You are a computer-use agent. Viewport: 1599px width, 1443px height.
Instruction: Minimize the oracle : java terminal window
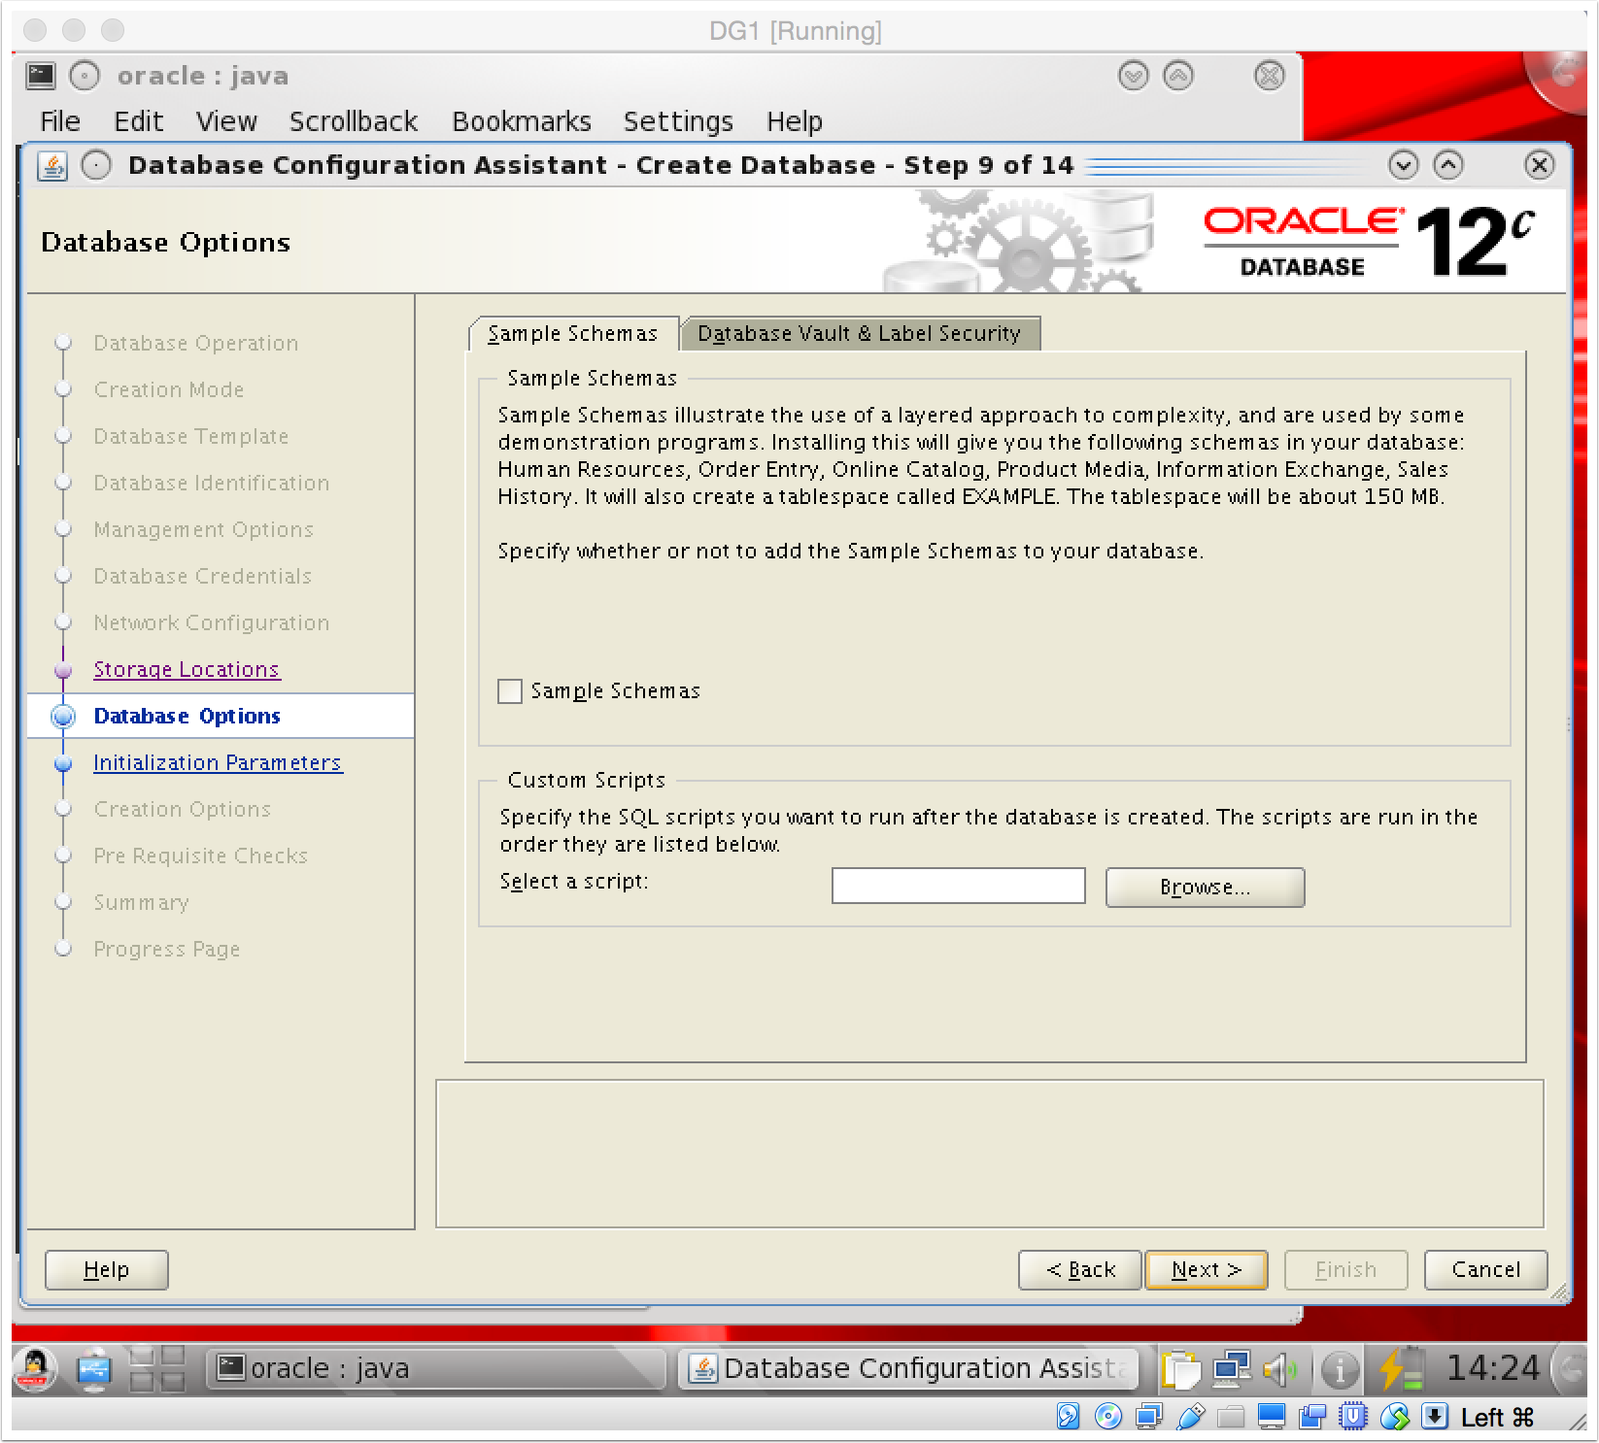coord(1134,75)
